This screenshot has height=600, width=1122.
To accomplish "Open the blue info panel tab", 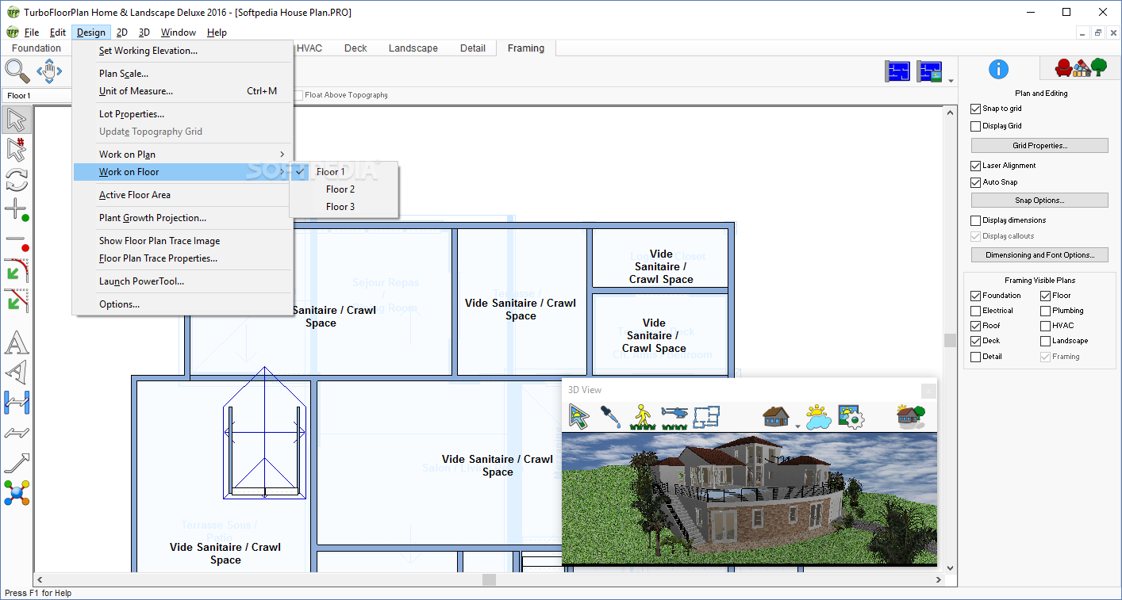I will click(x=998, y=69).
